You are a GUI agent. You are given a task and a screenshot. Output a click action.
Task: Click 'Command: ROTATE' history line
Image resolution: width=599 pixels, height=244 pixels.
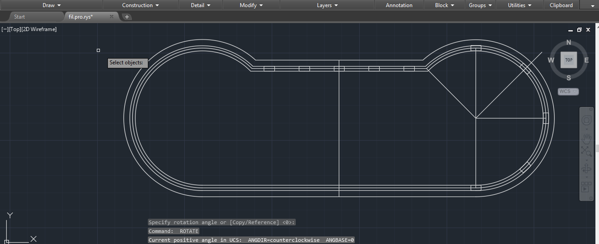174,231
